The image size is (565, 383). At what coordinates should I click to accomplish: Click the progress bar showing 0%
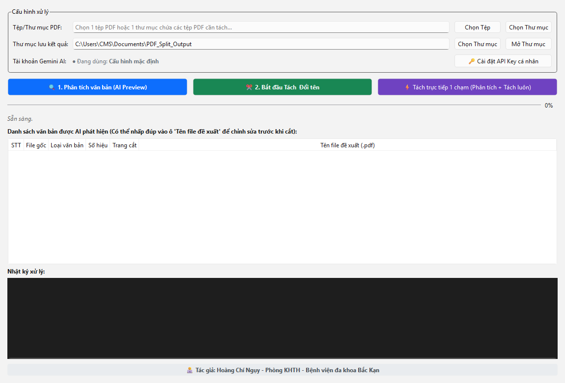[274, 105]
